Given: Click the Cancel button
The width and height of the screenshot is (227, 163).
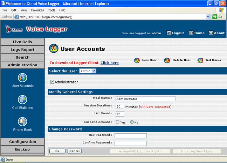Looking at the screenshot, I should click(74, 151).
